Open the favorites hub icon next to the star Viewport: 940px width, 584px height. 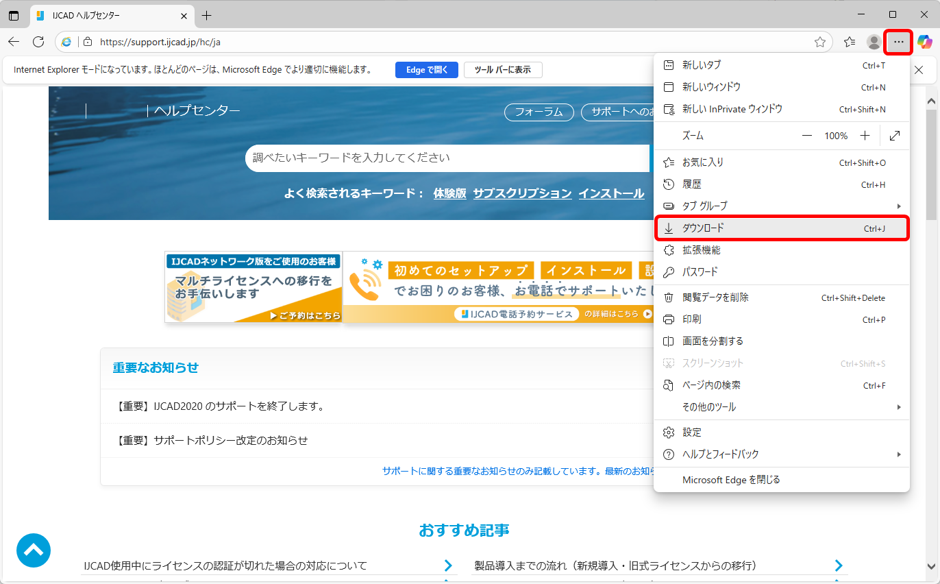point(849,42)
